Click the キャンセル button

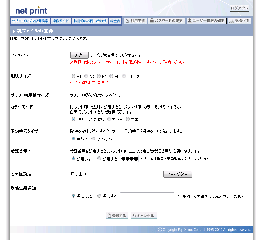click(144, 216)
